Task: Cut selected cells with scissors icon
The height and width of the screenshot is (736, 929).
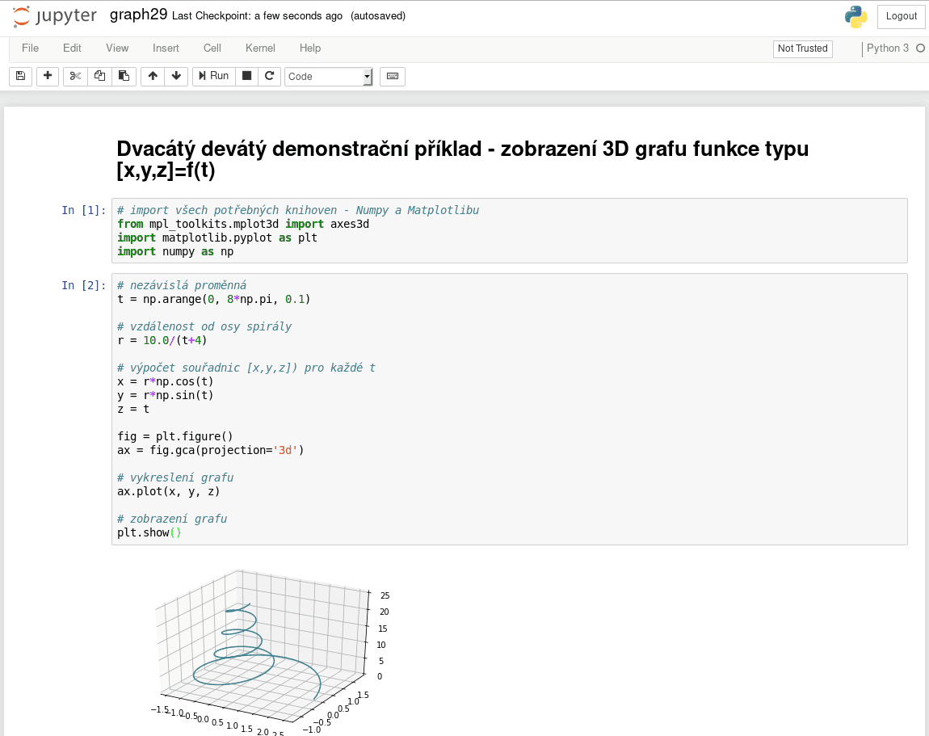Action: coord(75,77)
